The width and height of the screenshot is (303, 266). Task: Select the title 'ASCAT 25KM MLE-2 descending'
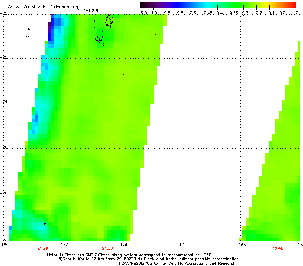coord(43,7)
